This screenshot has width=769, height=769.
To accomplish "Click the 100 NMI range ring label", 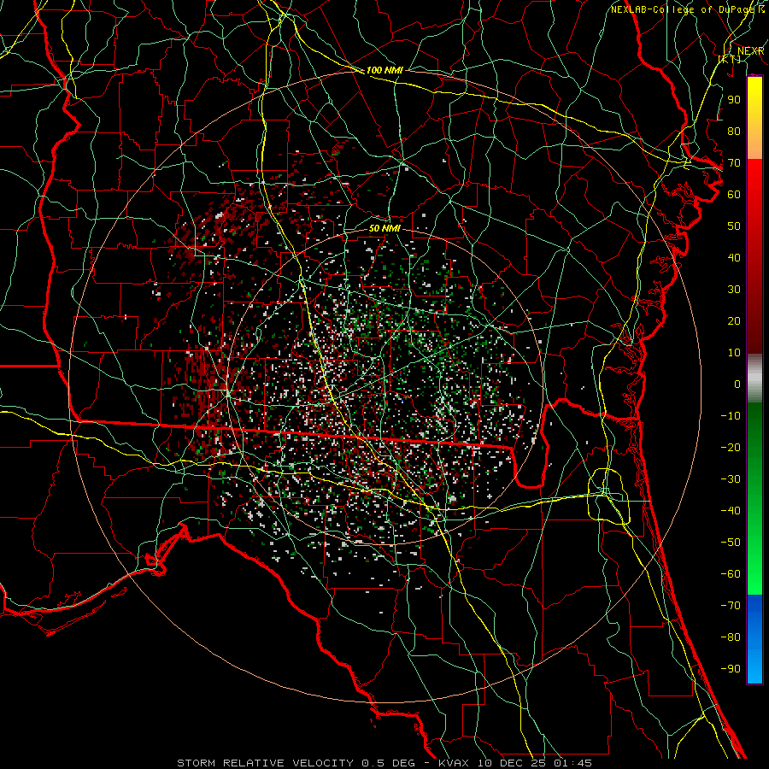I will coord(384,70).
